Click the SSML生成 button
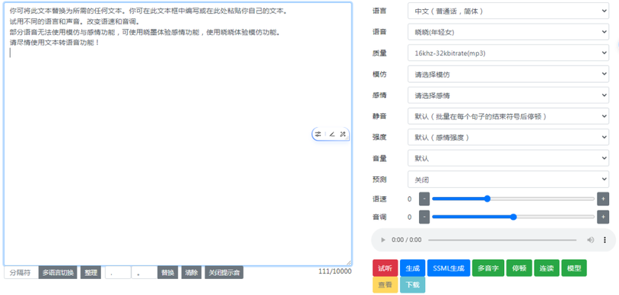Screen dimensions: 619x295 (x=449, y=268)
